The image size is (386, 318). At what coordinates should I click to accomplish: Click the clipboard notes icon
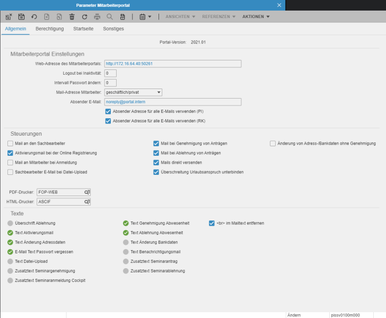pyautogui.click(x=142, y=16)
